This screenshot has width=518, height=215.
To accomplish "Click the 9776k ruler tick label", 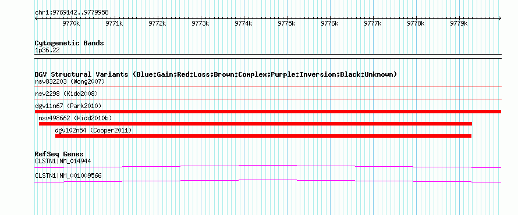I will point(329,23).
